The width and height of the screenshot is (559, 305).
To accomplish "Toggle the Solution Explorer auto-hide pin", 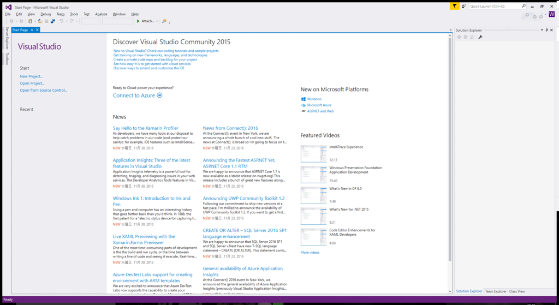I will coord(546,30).
